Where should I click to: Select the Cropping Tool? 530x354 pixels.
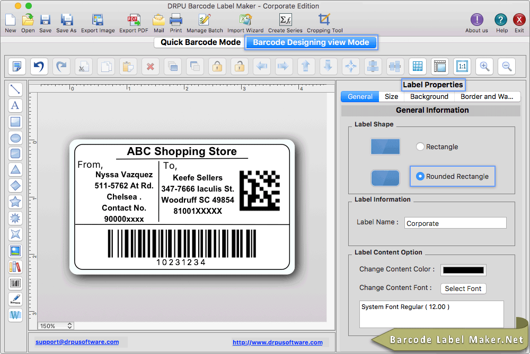point(324,20)
